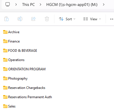Click the computer monitor icon in address bar

tap(8, 4)
